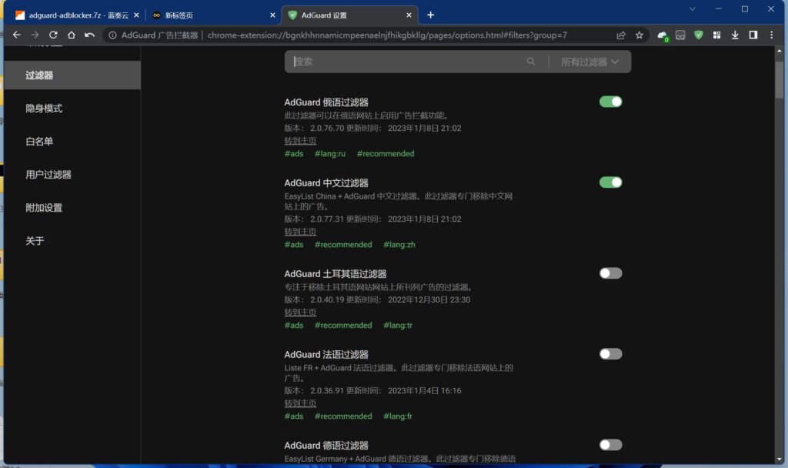
Task: Enable the AdGuard 德语过滤器 toggle
Action: tap(610, 445)
